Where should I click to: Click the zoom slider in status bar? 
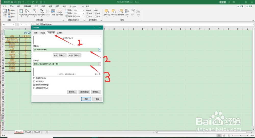[x=240, y=135]
